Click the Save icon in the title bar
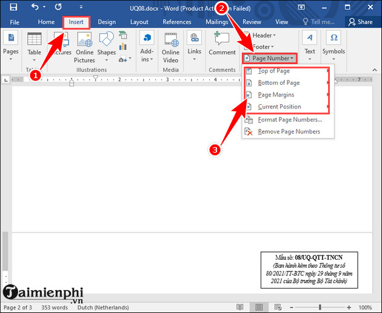Viewport: 382px width, 313px height. pos(13,7)
